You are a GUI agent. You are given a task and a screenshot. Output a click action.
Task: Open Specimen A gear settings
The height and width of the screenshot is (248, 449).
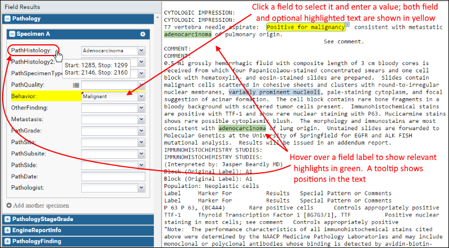(x=143, y=34)
